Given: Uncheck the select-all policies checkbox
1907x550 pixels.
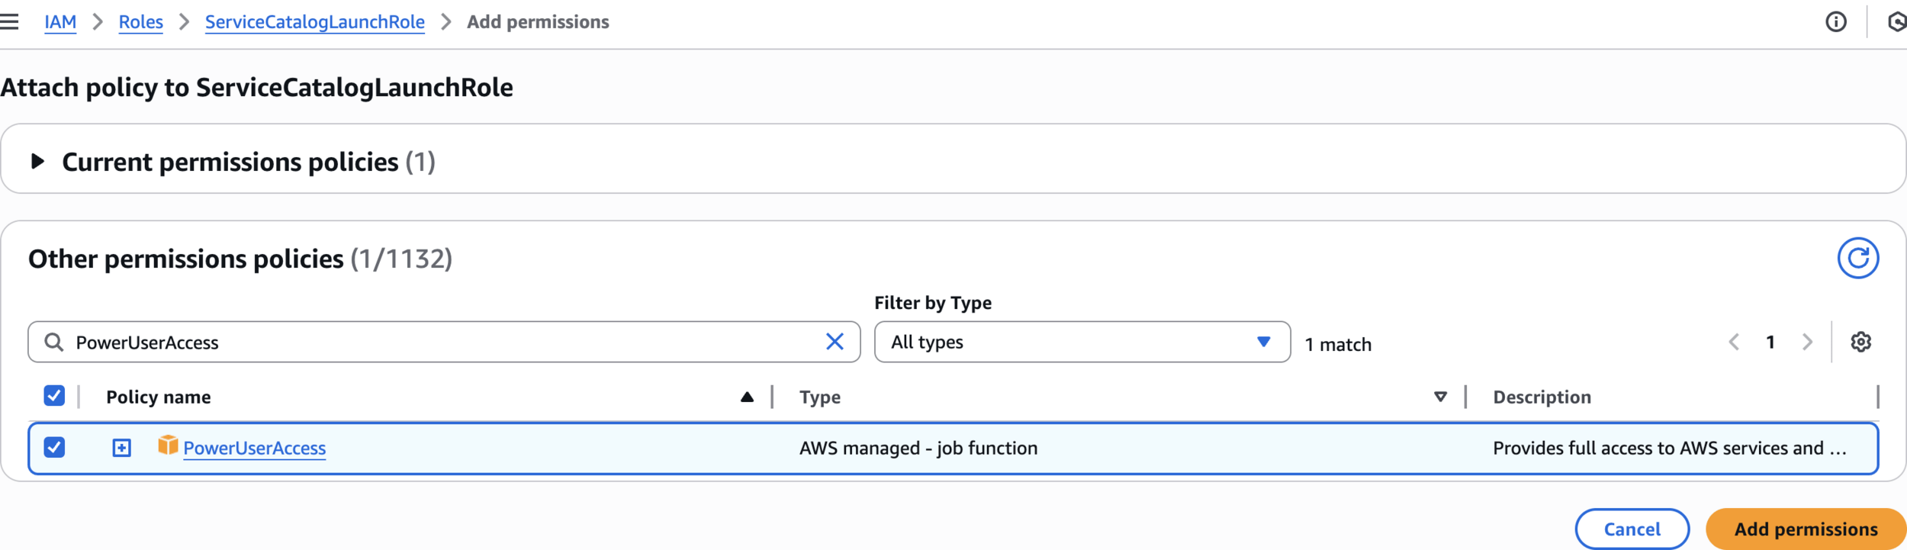Looking at the screenshot, I should 54,396.
